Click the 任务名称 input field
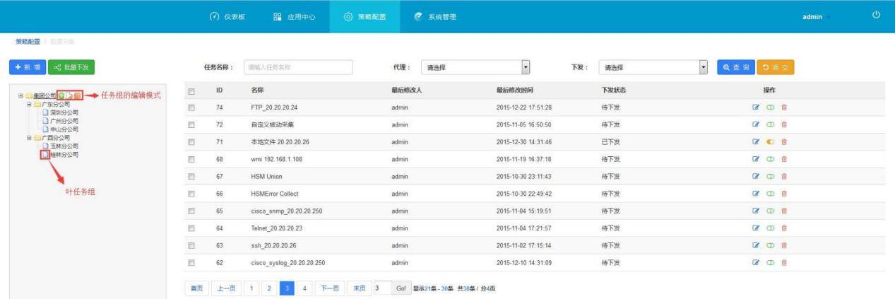This screenshot has height=299, width=895. 297,67
